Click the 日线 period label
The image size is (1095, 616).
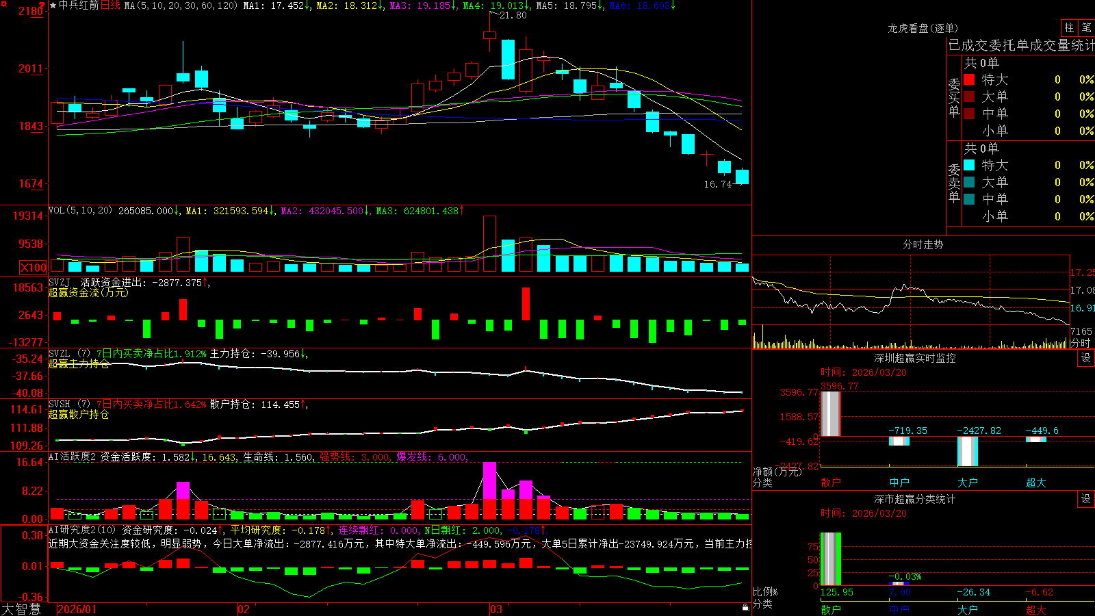110,5
